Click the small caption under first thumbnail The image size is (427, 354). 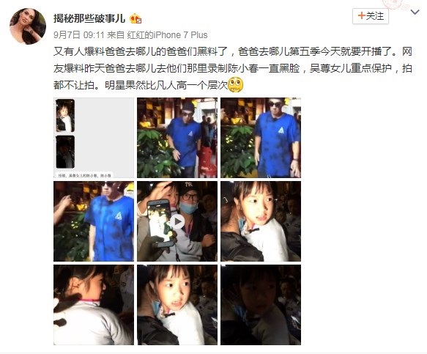pyautogui.click(x=85, y=175)
